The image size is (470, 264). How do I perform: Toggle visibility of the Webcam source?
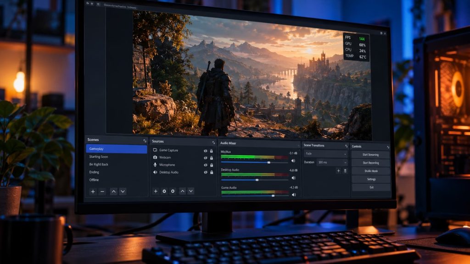click(x=205, y=158)
